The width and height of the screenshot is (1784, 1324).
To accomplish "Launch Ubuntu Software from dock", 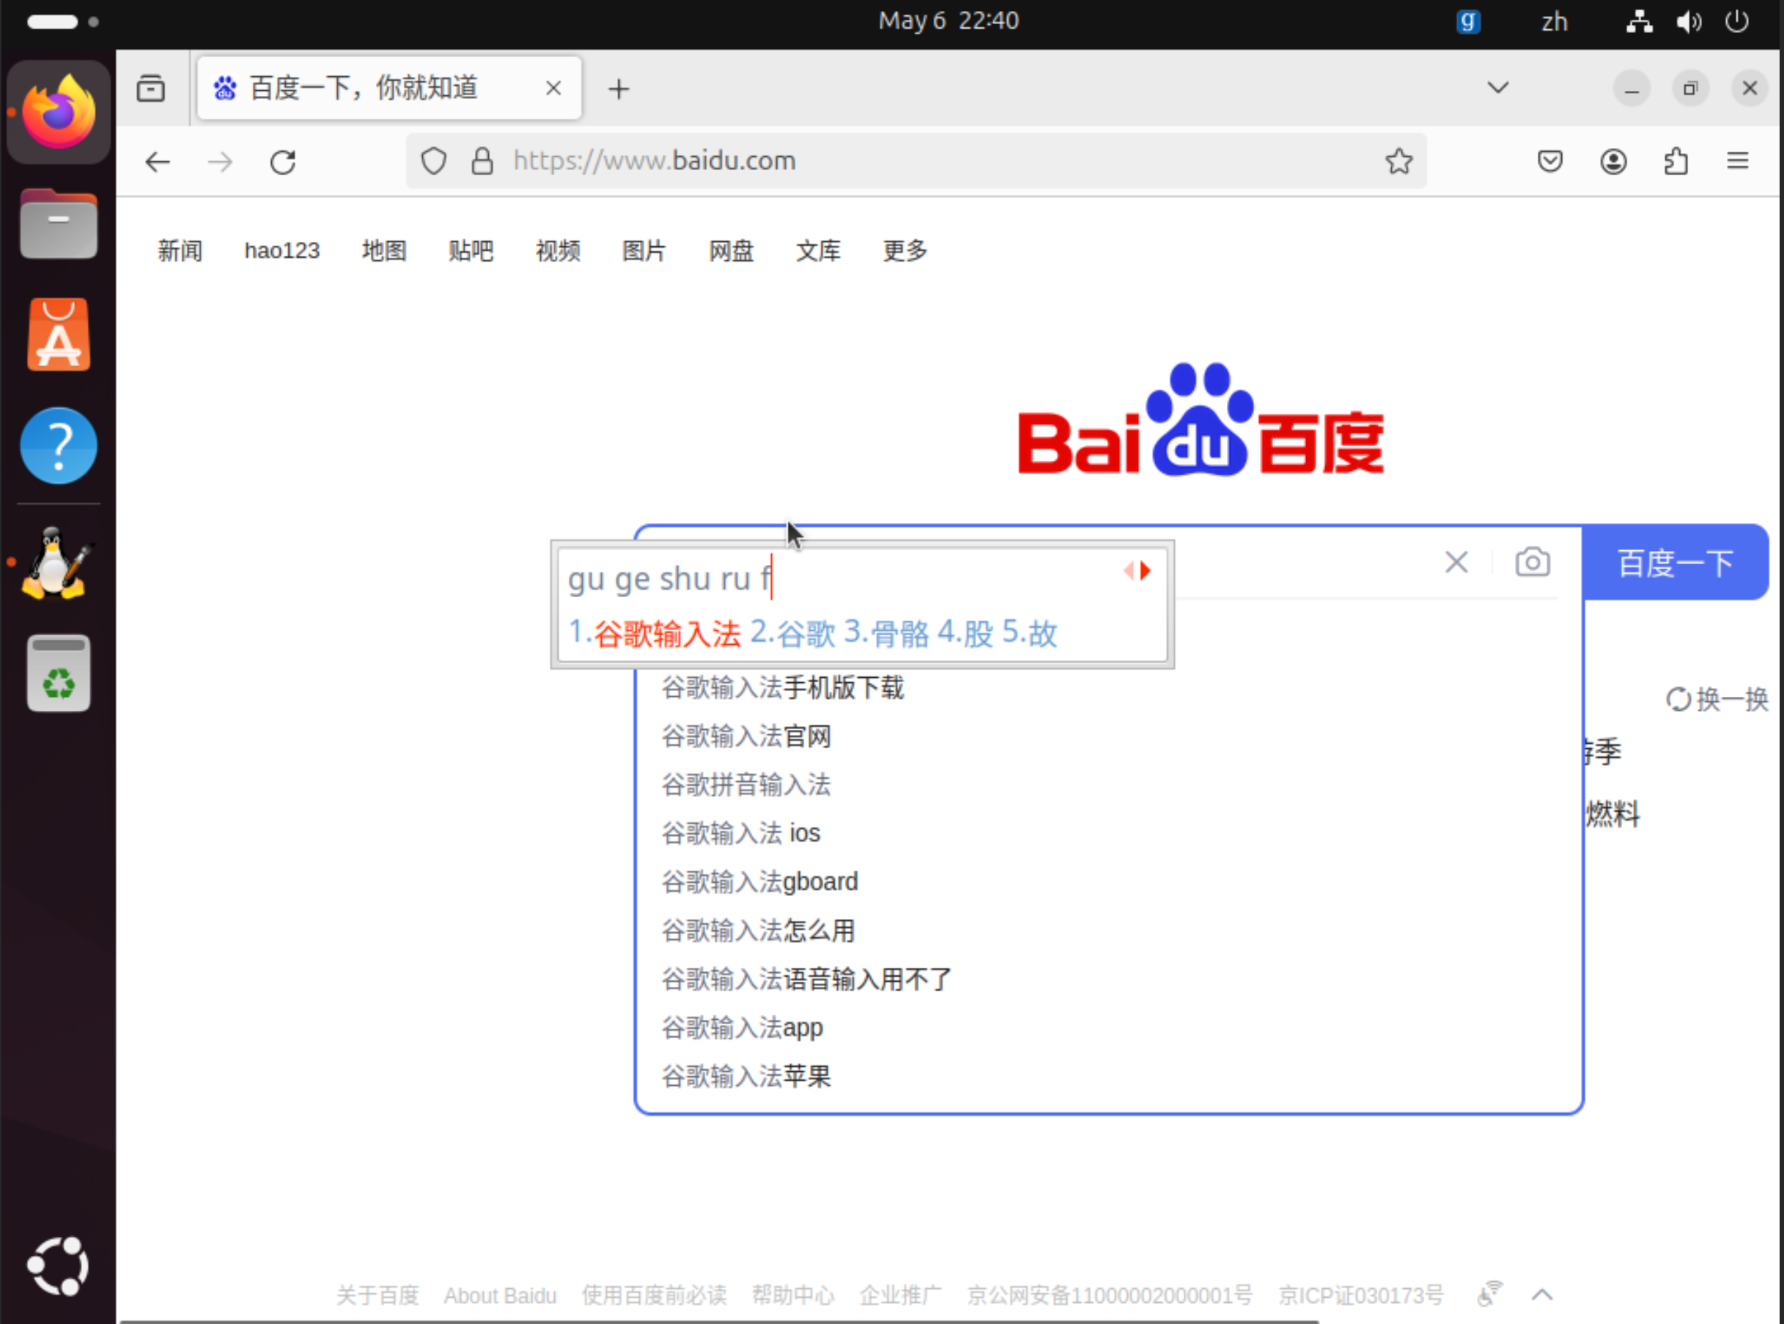I will pos(59,335).
